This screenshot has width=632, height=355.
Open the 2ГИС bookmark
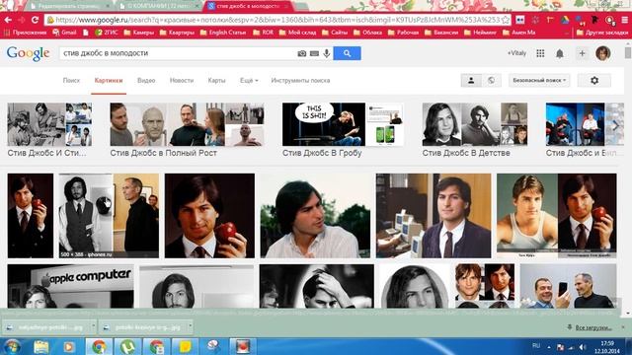tap(106, 33)
